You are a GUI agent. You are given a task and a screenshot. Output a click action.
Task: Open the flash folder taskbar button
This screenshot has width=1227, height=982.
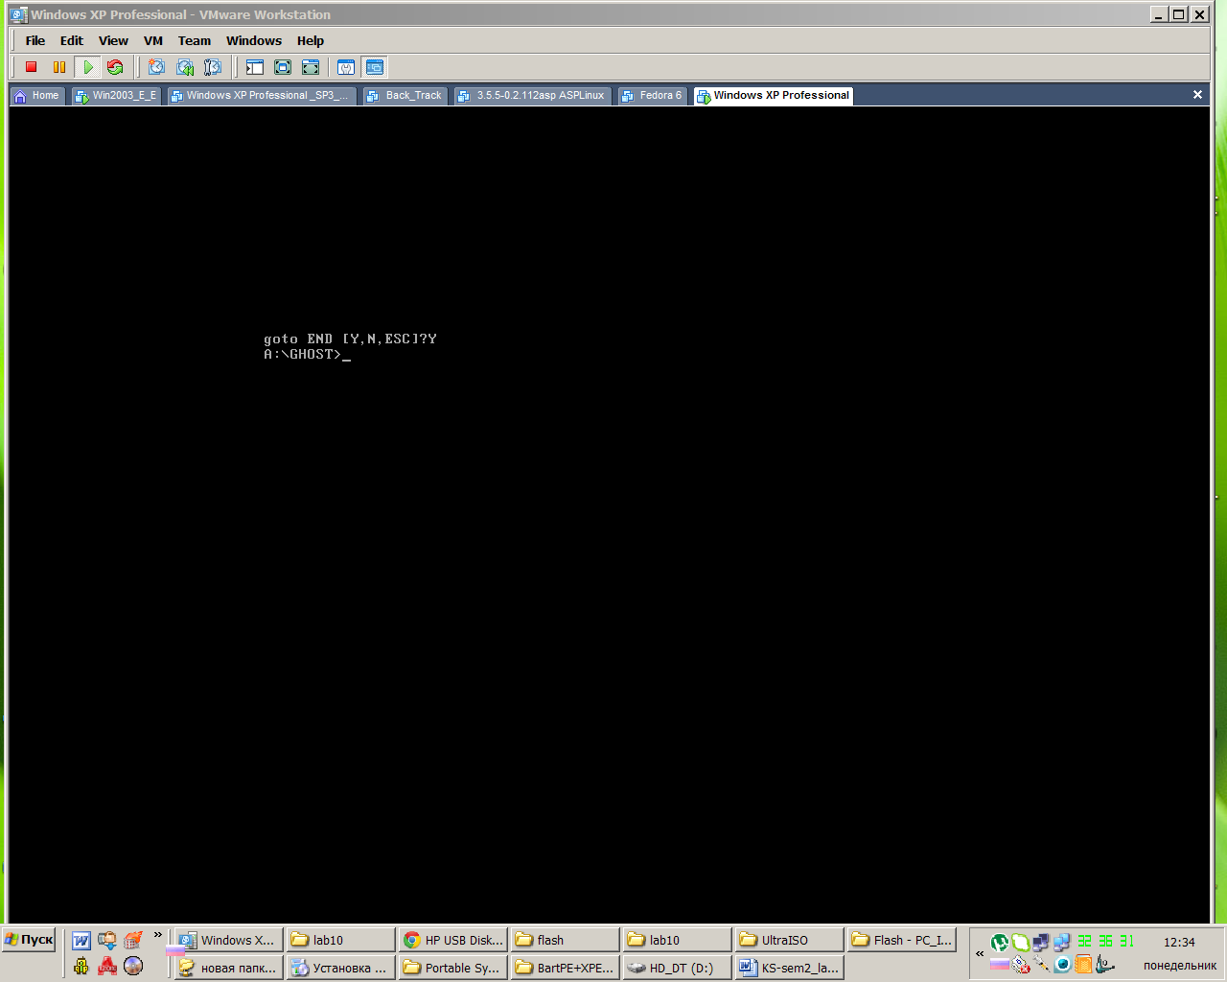(566, 940)
